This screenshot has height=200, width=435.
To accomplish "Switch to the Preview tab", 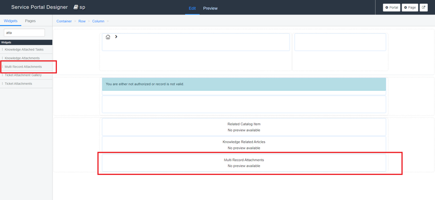I will pos(211,8).
